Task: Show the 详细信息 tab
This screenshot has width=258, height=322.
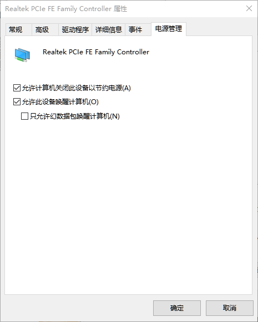Action: coord(109,30)
